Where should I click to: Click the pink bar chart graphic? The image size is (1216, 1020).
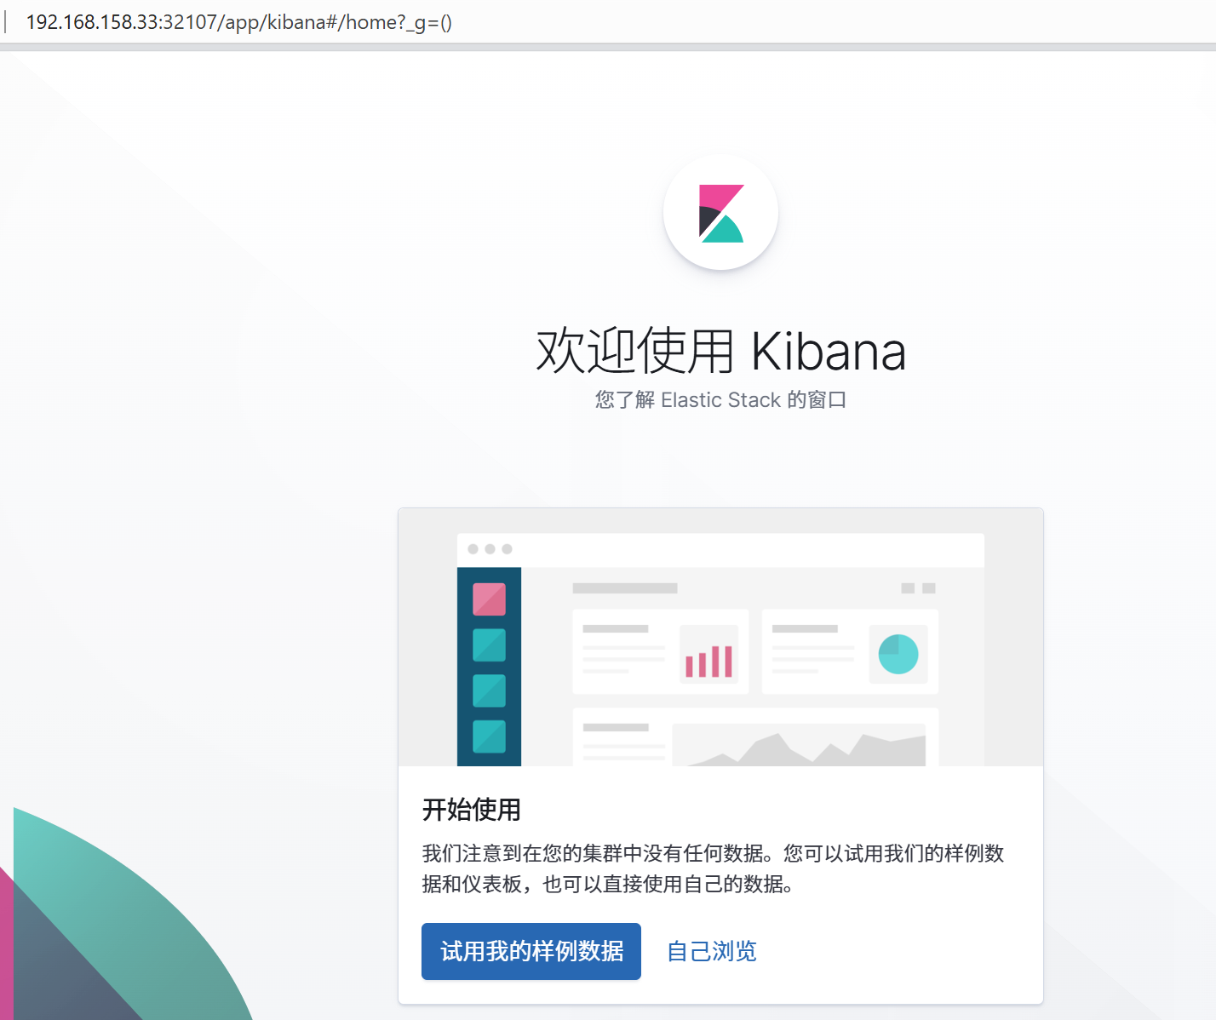(708, 662)
